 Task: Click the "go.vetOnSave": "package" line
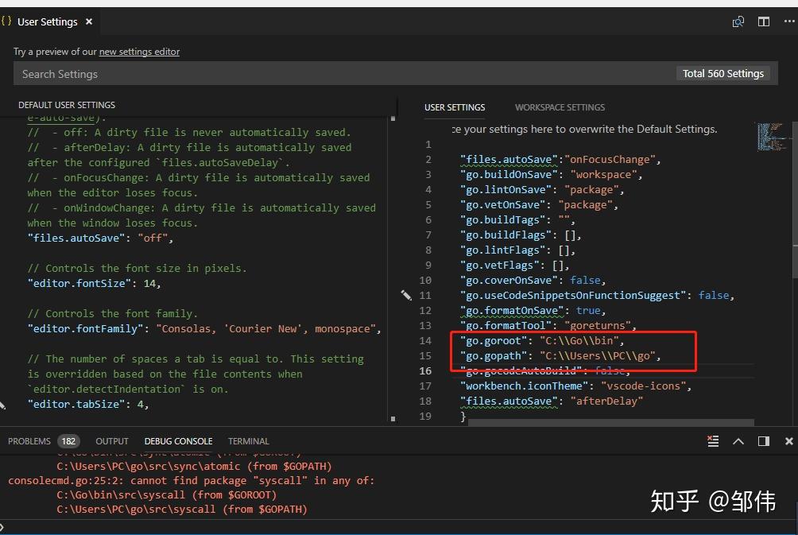pos(539,204)
